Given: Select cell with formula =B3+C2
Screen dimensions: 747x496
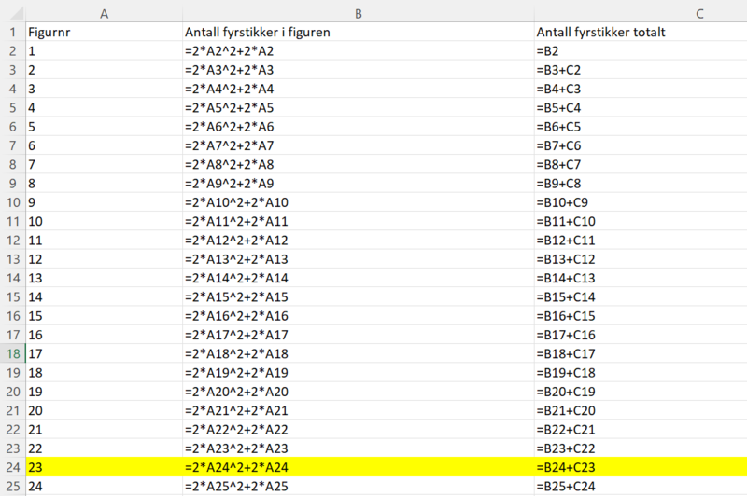Looking at the screenshot, I should tap(641, 70).
